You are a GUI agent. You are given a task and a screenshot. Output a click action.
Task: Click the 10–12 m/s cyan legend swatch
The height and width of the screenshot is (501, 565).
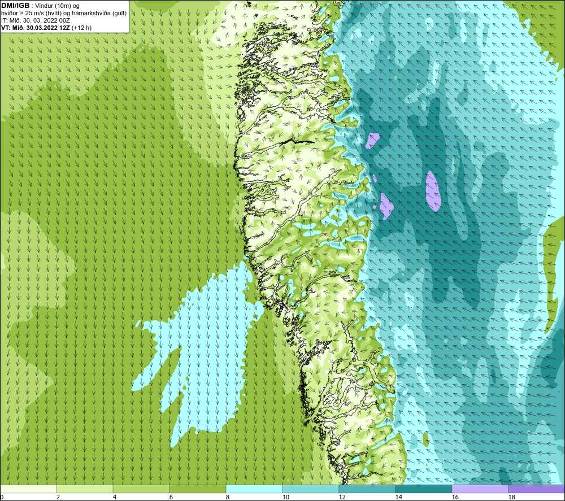pyautogui.click(x=311, y=489)
